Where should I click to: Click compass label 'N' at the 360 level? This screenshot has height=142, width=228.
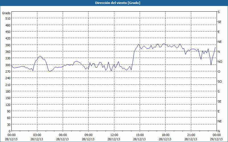[x=219, y=52]
